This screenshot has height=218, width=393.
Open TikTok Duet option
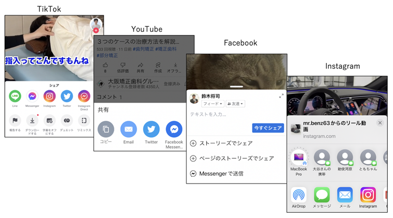(67, 121)
